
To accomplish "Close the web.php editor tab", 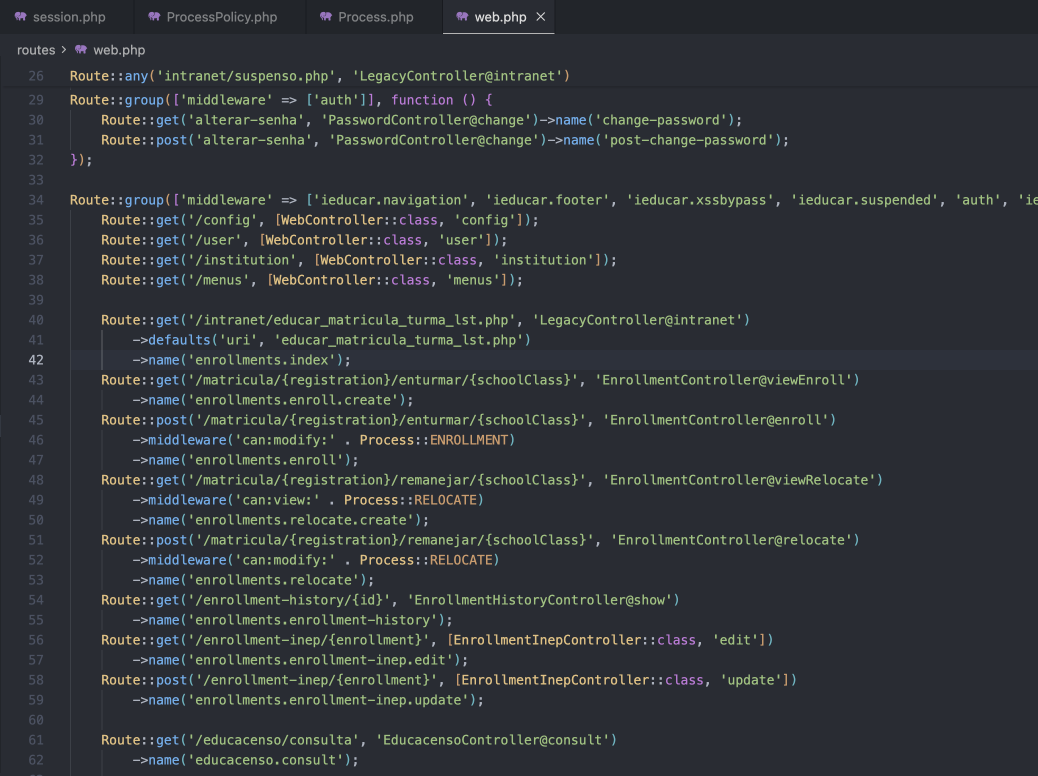I will click(540, 17).
